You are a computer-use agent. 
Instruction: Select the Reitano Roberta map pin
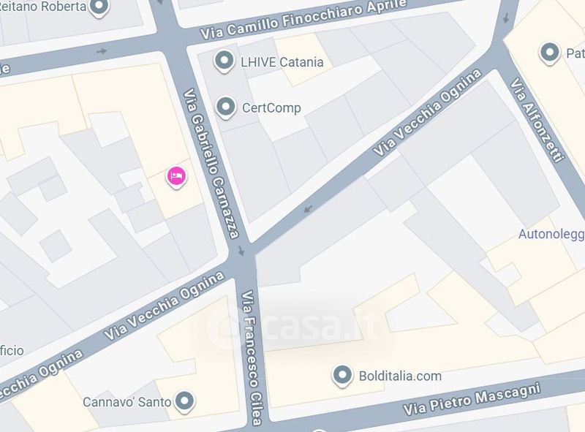point(99,7)
